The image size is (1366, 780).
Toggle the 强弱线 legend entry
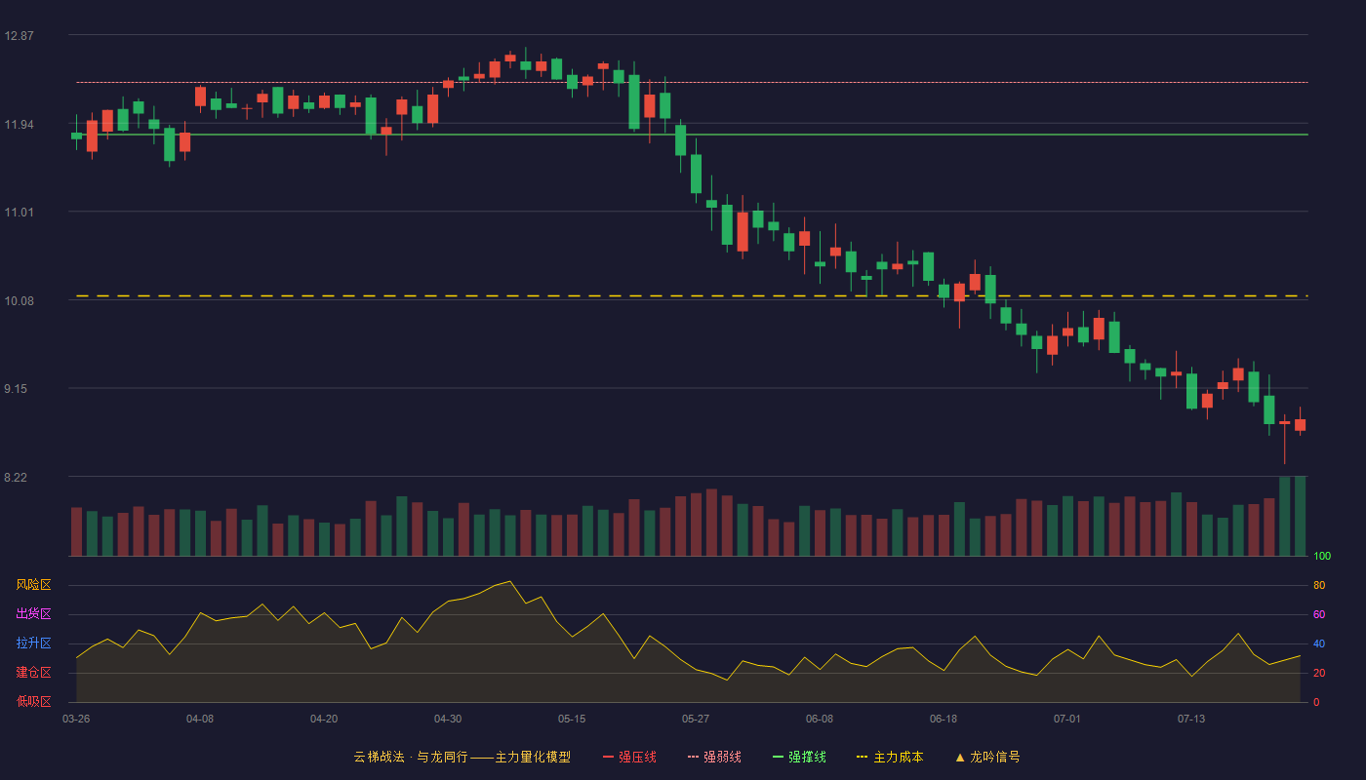714,757
